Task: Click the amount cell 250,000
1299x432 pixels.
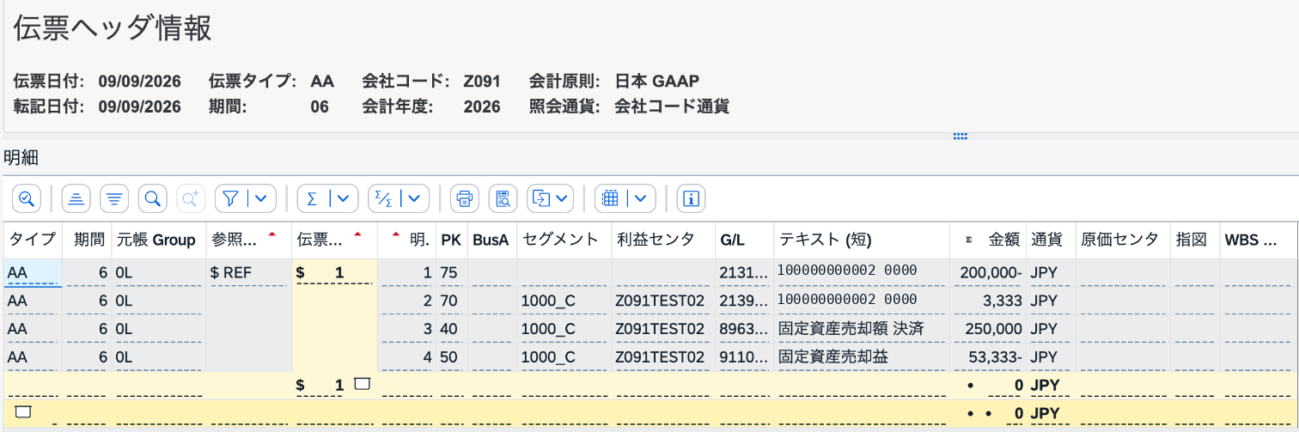Action: click(988, 329)
